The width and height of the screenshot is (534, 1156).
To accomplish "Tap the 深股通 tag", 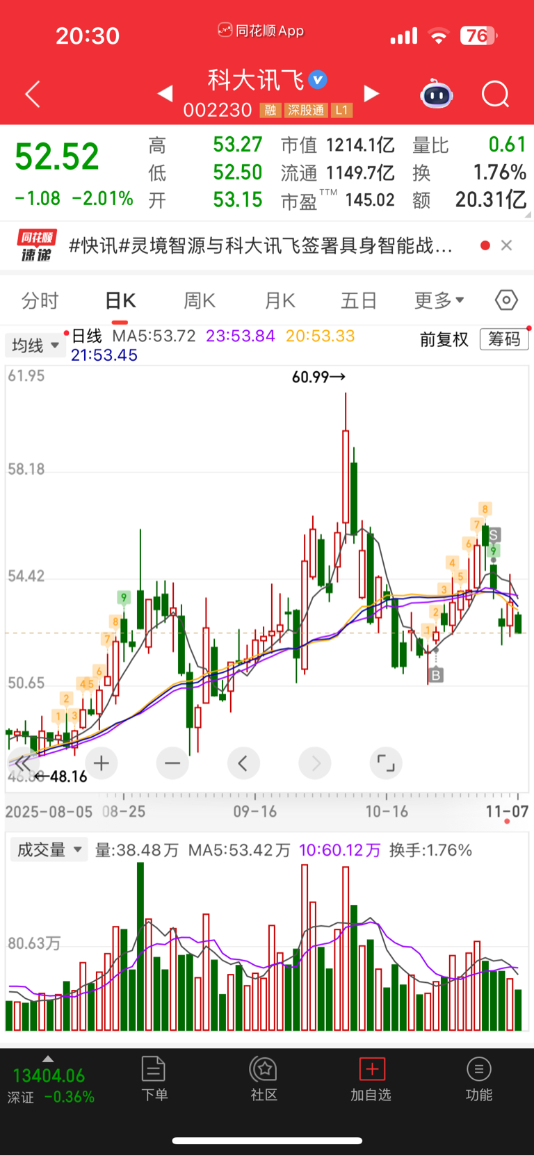I will tap(306, 110).
